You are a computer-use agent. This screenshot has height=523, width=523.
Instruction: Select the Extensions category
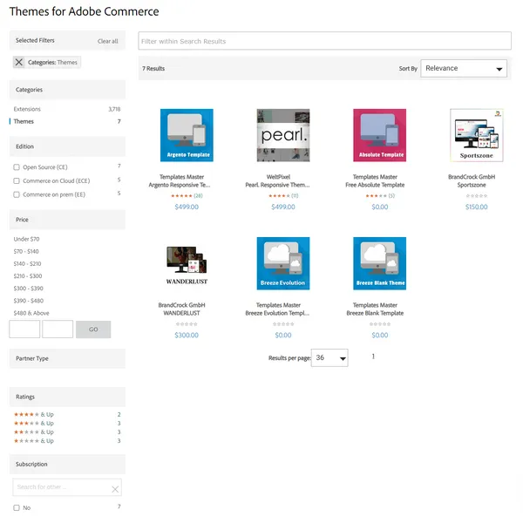pos(27,109)
